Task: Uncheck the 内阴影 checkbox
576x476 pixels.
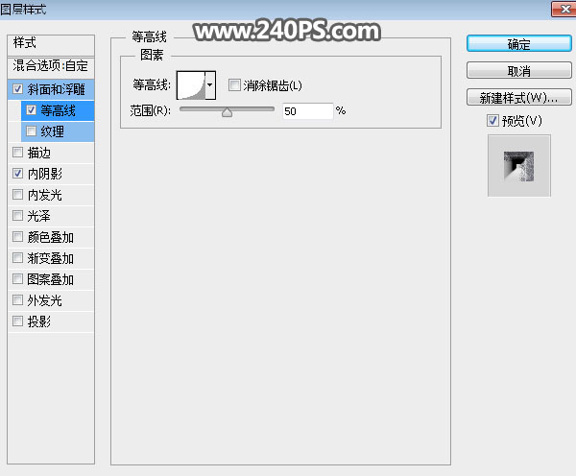Action: coord(17,174)
